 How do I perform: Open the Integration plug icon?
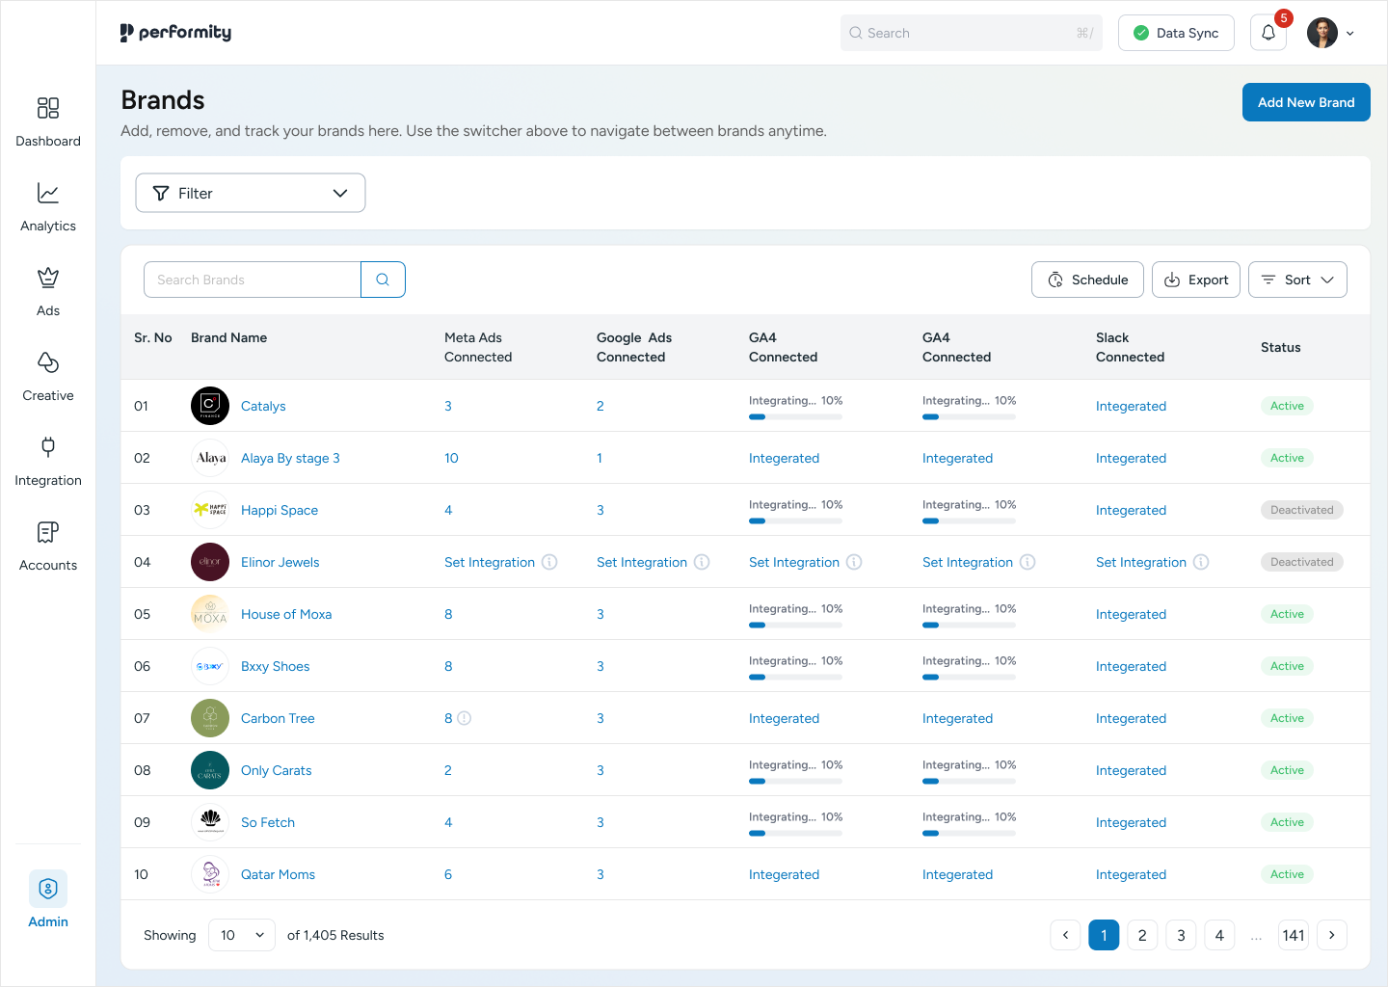(48, 447)
